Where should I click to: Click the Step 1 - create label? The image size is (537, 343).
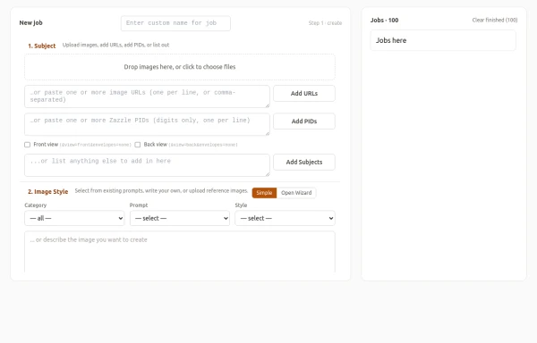point(325,23)
